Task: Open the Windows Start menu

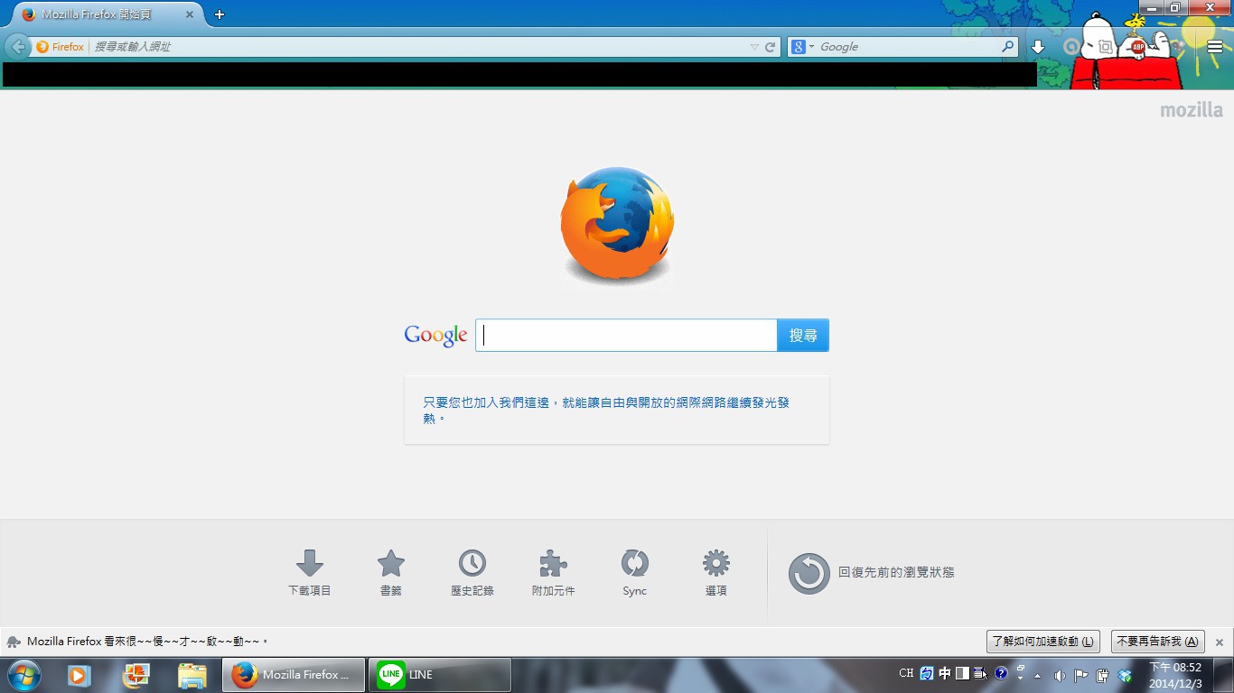Action: 23,675
